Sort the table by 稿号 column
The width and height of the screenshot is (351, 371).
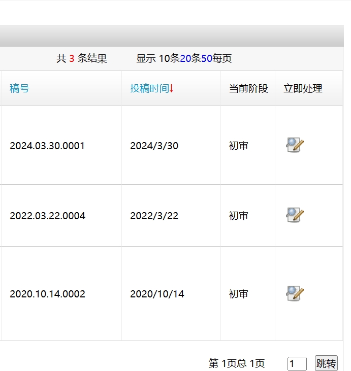coord(19,88)
